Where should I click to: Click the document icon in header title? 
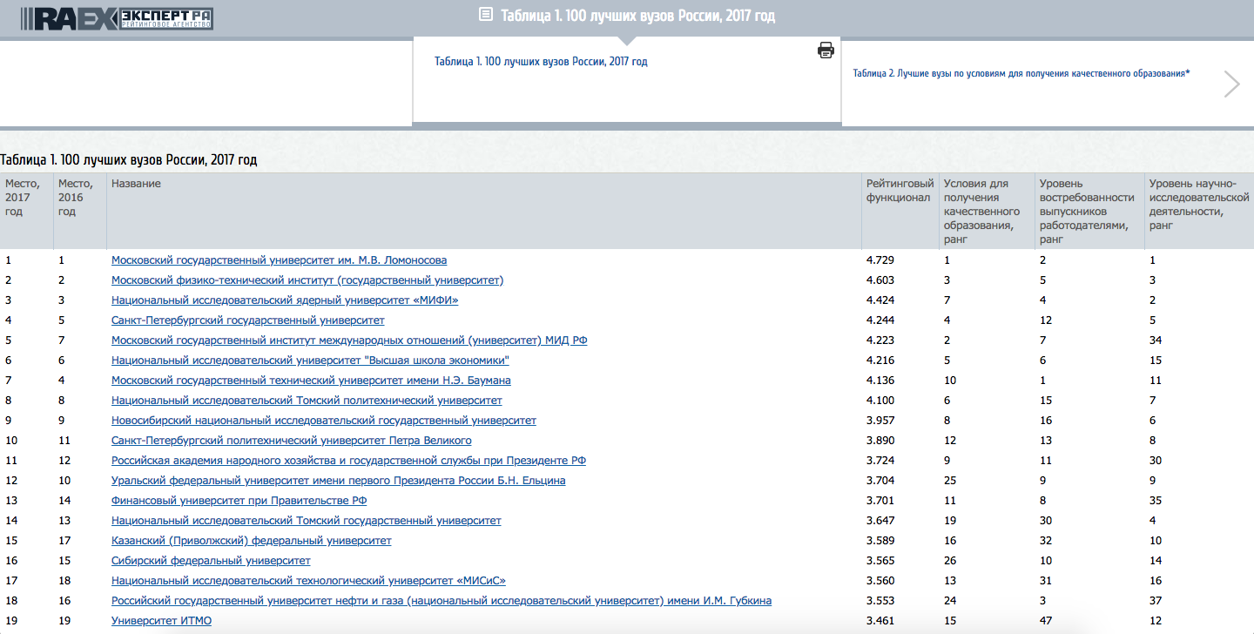tap(486, 15)
